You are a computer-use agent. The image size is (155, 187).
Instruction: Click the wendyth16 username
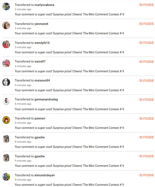pos(42,43)
